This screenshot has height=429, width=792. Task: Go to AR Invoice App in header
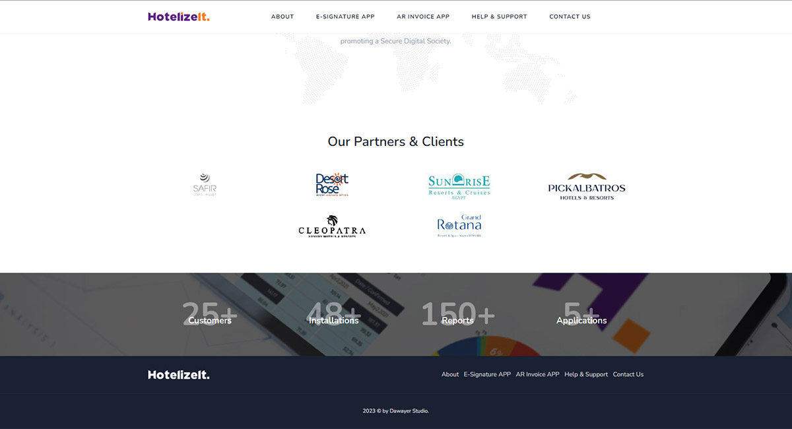click(x=423, y=16)
